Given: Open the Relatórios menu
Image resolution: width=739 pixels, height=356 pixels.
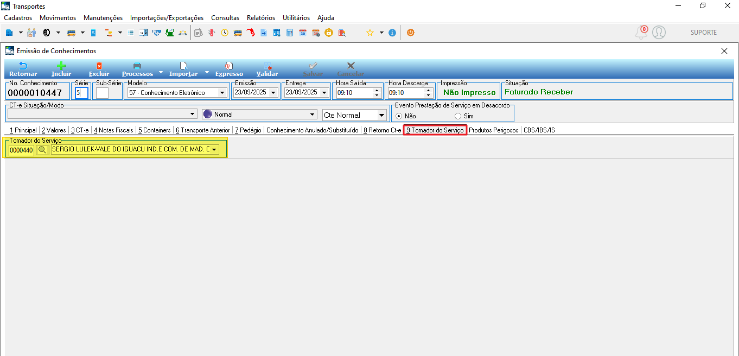Looking at the screenshot, I should tap(261, 18).
